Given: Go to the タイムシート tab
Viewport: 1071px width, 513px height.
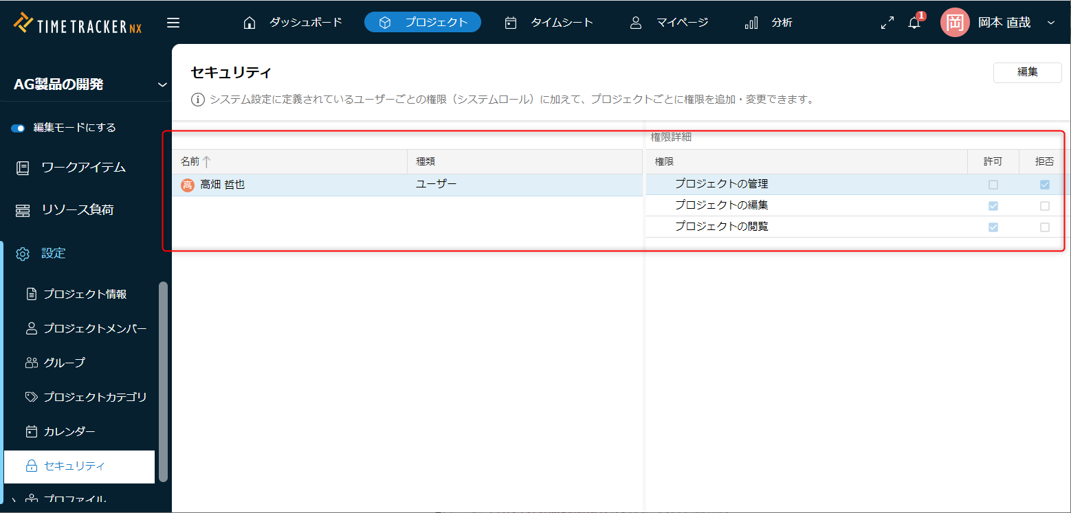Looking at the screenshot, I should tap(549, 23).
